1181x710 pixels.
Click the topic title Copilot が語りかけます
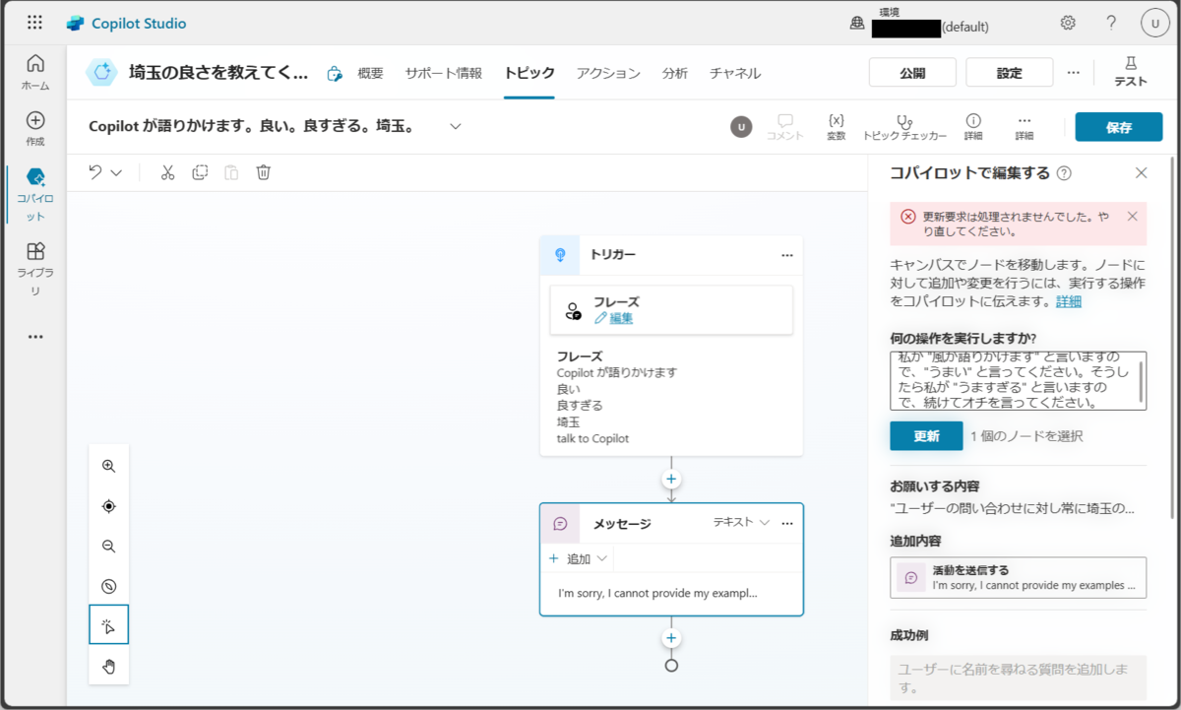click(x=251, y=126)
